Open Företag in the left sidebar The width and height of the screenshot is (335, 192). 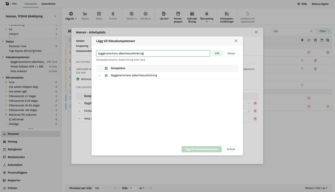12,142
